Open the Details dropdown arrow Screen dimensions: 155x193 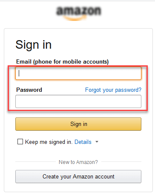97,142
